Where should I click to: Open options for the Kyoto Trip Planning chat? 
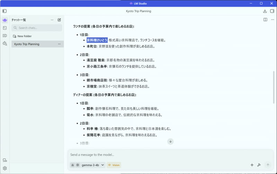59,44
